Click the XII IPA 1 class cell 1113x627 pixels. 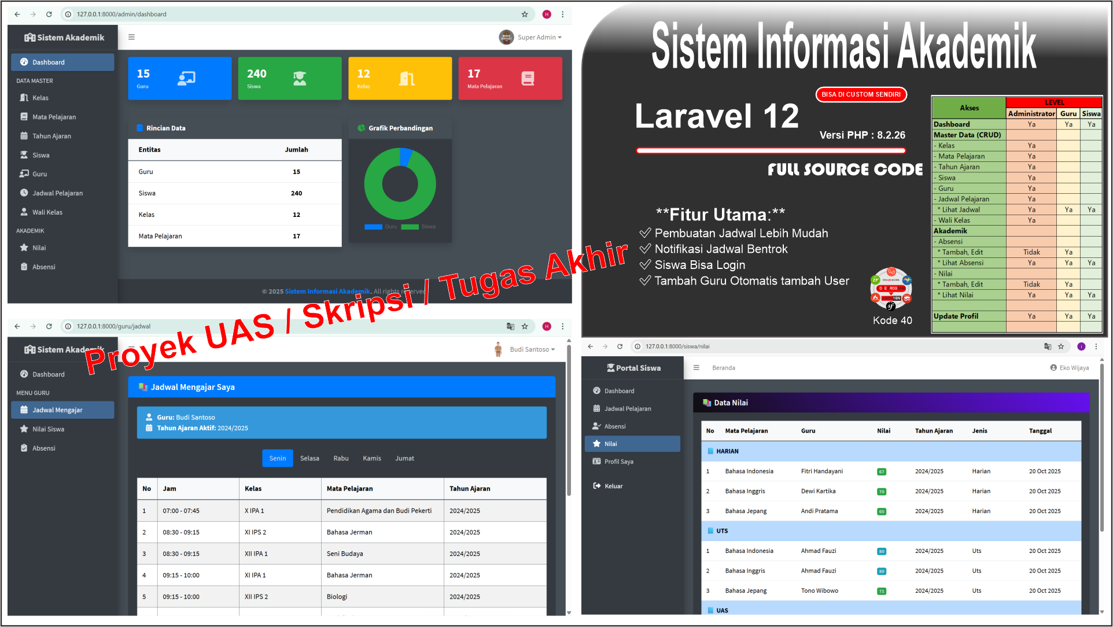[x=280, y=554]
